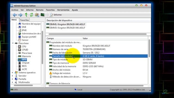Refresh using the green circular arrows icon
The width and height of the screenshot is (174, 98).
(x=32, y=15)
